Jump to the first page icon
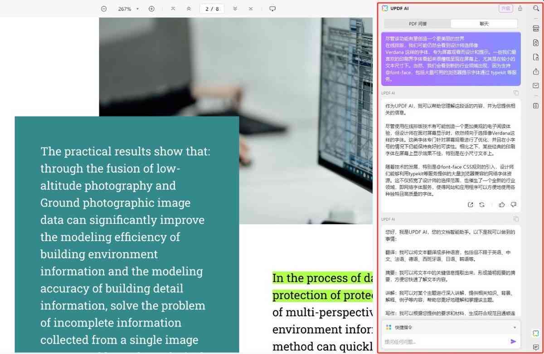The width and height of the screenshot is (544, 354). (173, 9)
